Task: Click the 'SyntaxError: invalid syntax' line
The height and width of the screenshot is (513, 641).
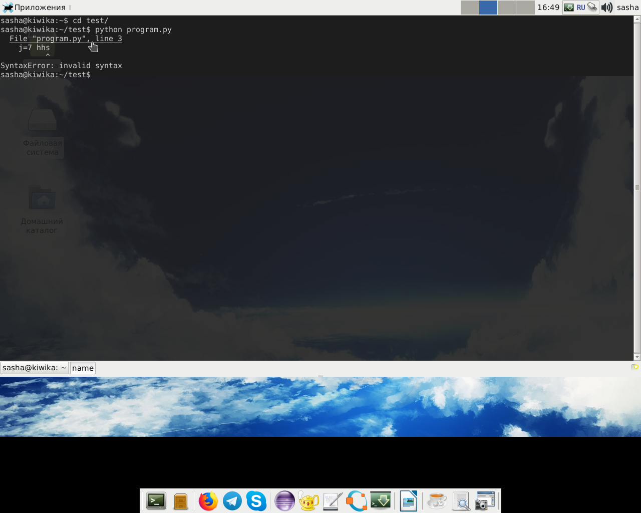Action: pyautogui.click(x=61, y=66)
